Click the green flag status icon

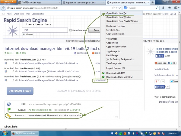coord(9,110)
